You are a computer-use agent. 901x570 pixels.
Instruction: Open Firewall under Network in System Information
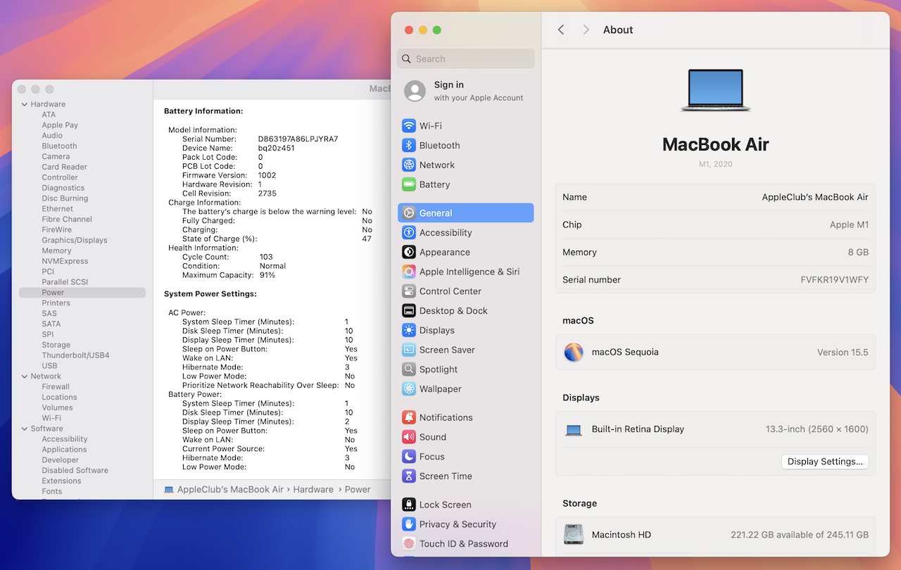pos(56,387)
